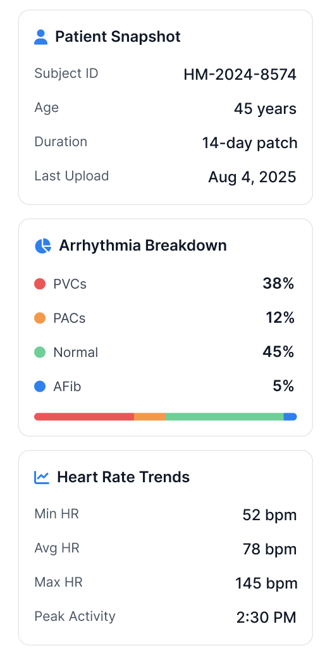332x655 pixels.
Task: Click the Heart Rate Trends heading
Action: coord(123,477)
